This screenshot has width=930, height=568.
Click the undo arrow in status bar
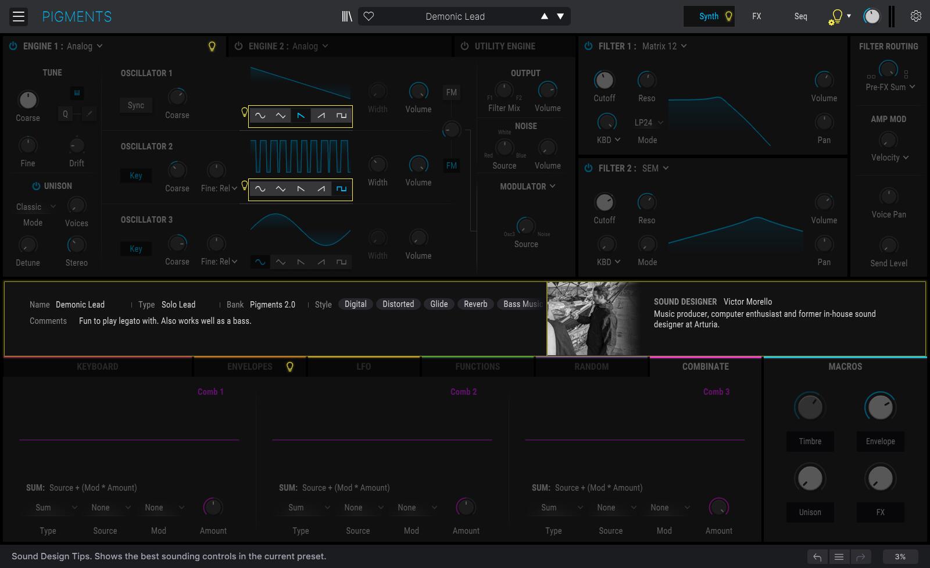tap(817, 557)
